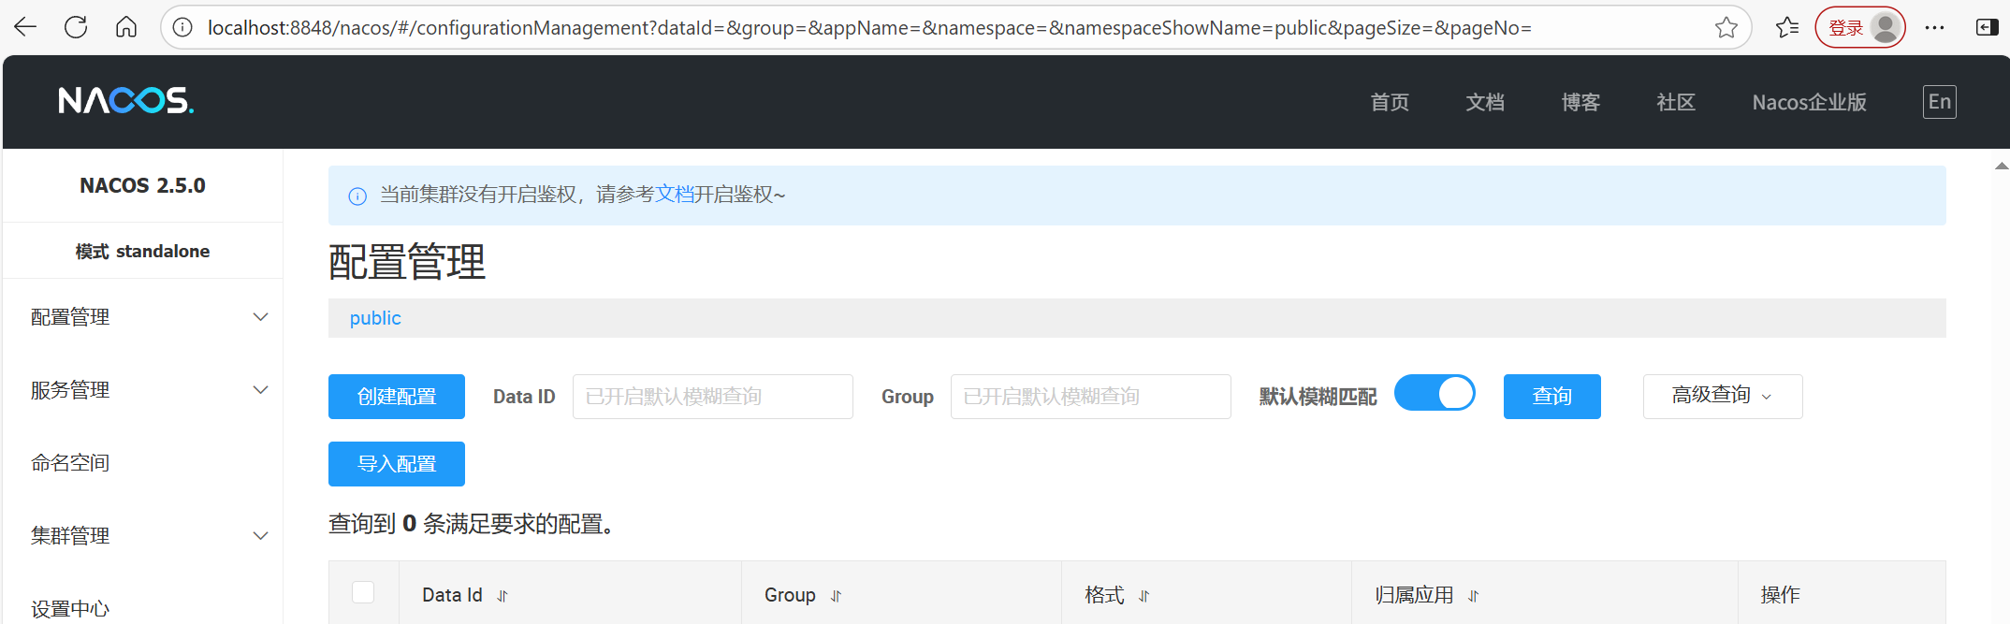Reload the page with refresh icon

tap(76, 27)
